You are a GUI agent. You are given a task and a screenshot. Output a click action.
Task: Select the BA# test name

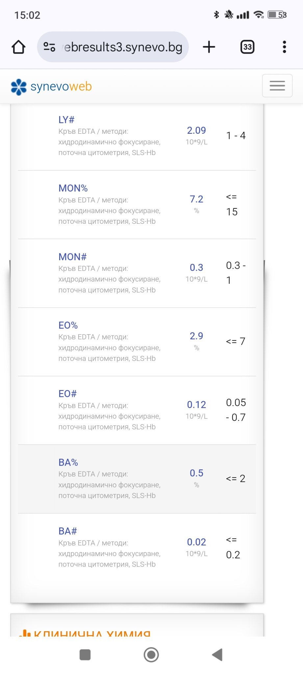[67, 531]
